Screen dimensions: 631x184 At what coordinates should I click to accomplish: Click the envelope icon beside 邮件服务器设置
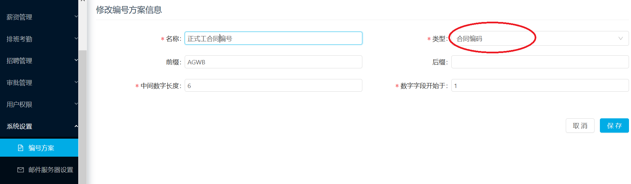20,170
